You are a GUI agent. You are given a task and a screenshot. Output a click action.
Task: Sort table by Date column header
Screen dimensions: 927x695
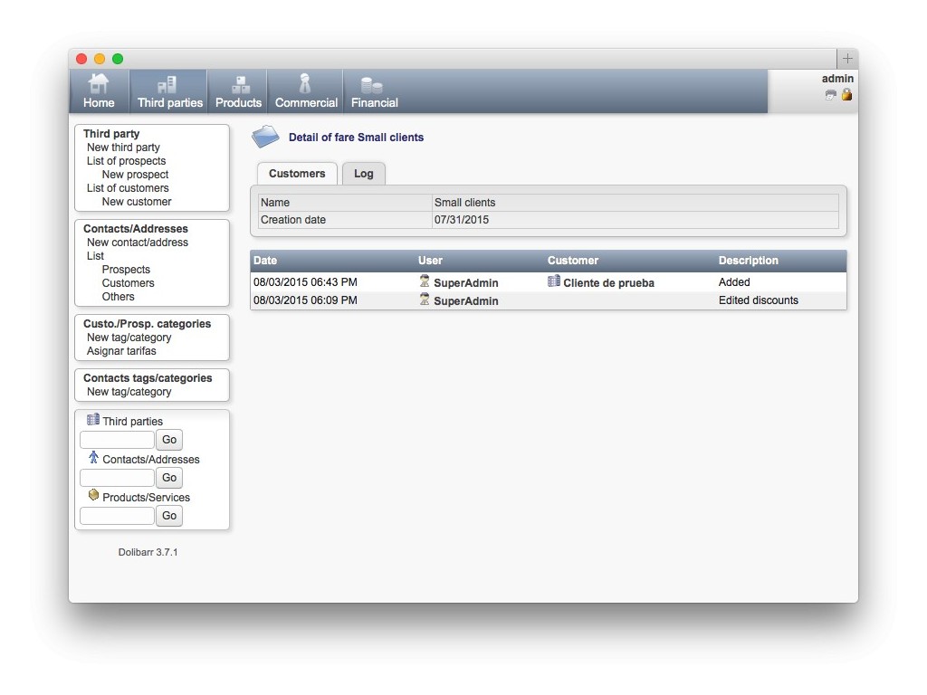pyautogui.click(x=265, y=261)
